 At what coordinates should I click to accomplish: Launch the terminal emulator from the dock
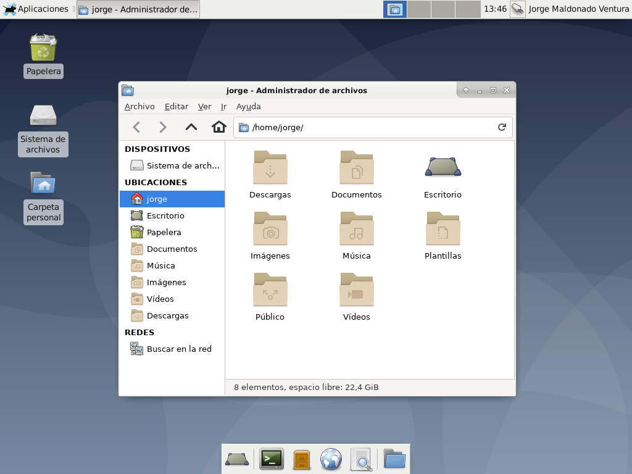[x=272, y=459]
